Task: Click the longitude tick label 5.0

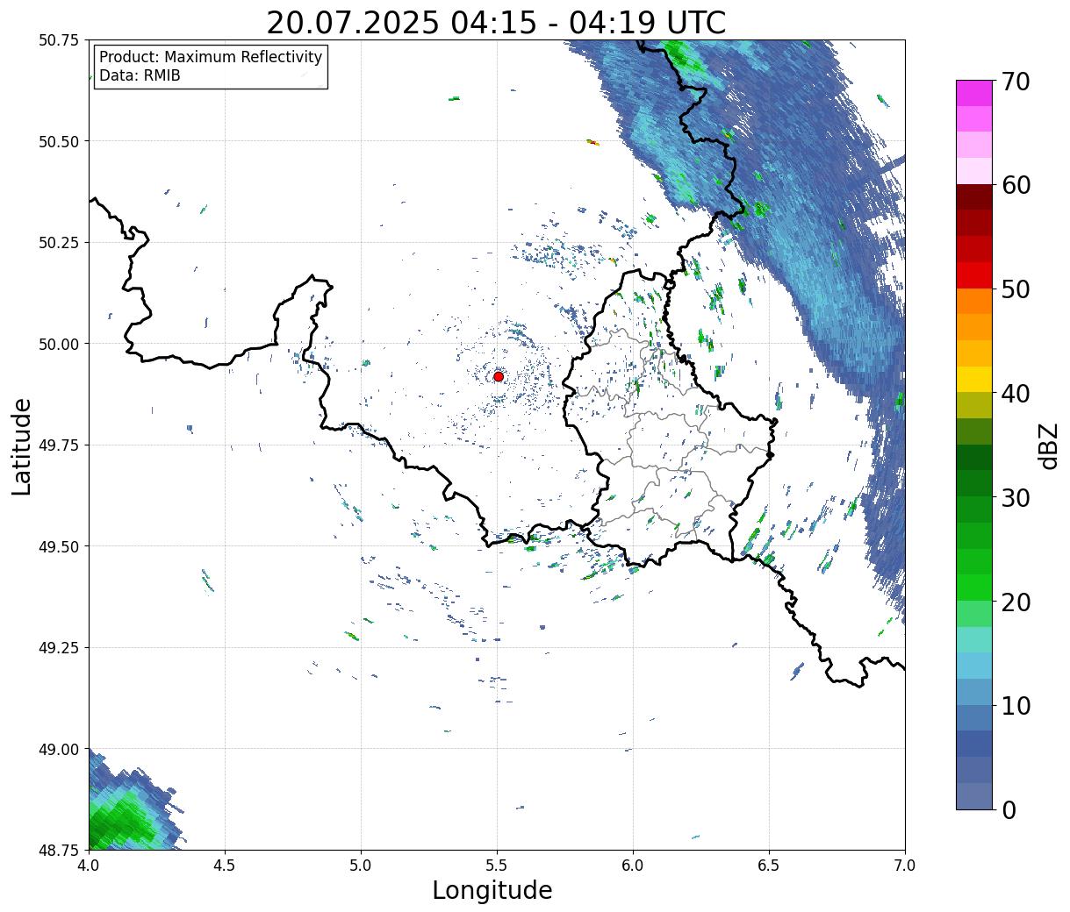Action: point(361,865)
